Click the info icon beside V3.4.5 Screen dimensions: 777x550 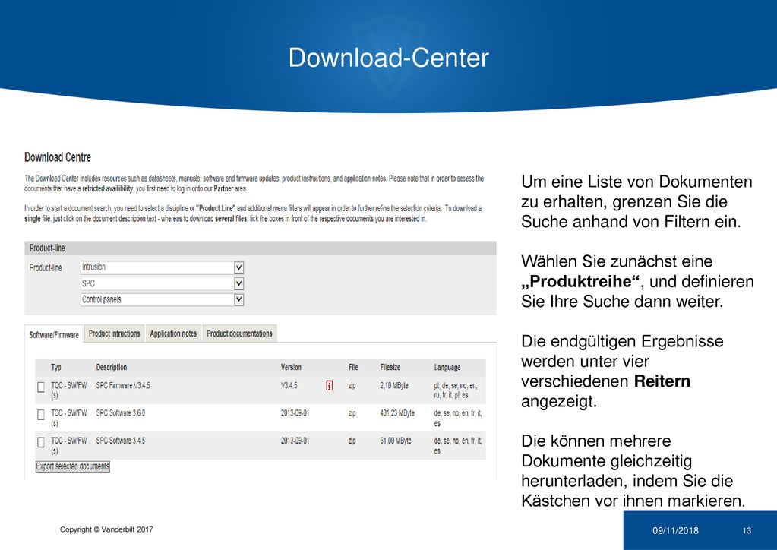[329, 385]
